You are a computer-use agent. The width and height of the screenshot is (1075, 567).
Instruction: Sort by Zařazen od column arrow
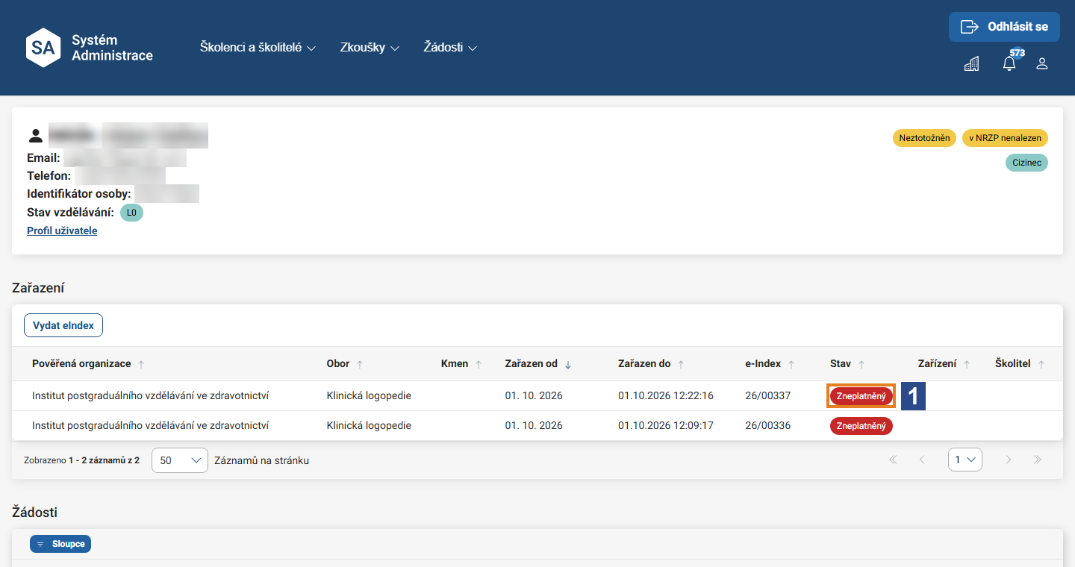pos(568,364)
